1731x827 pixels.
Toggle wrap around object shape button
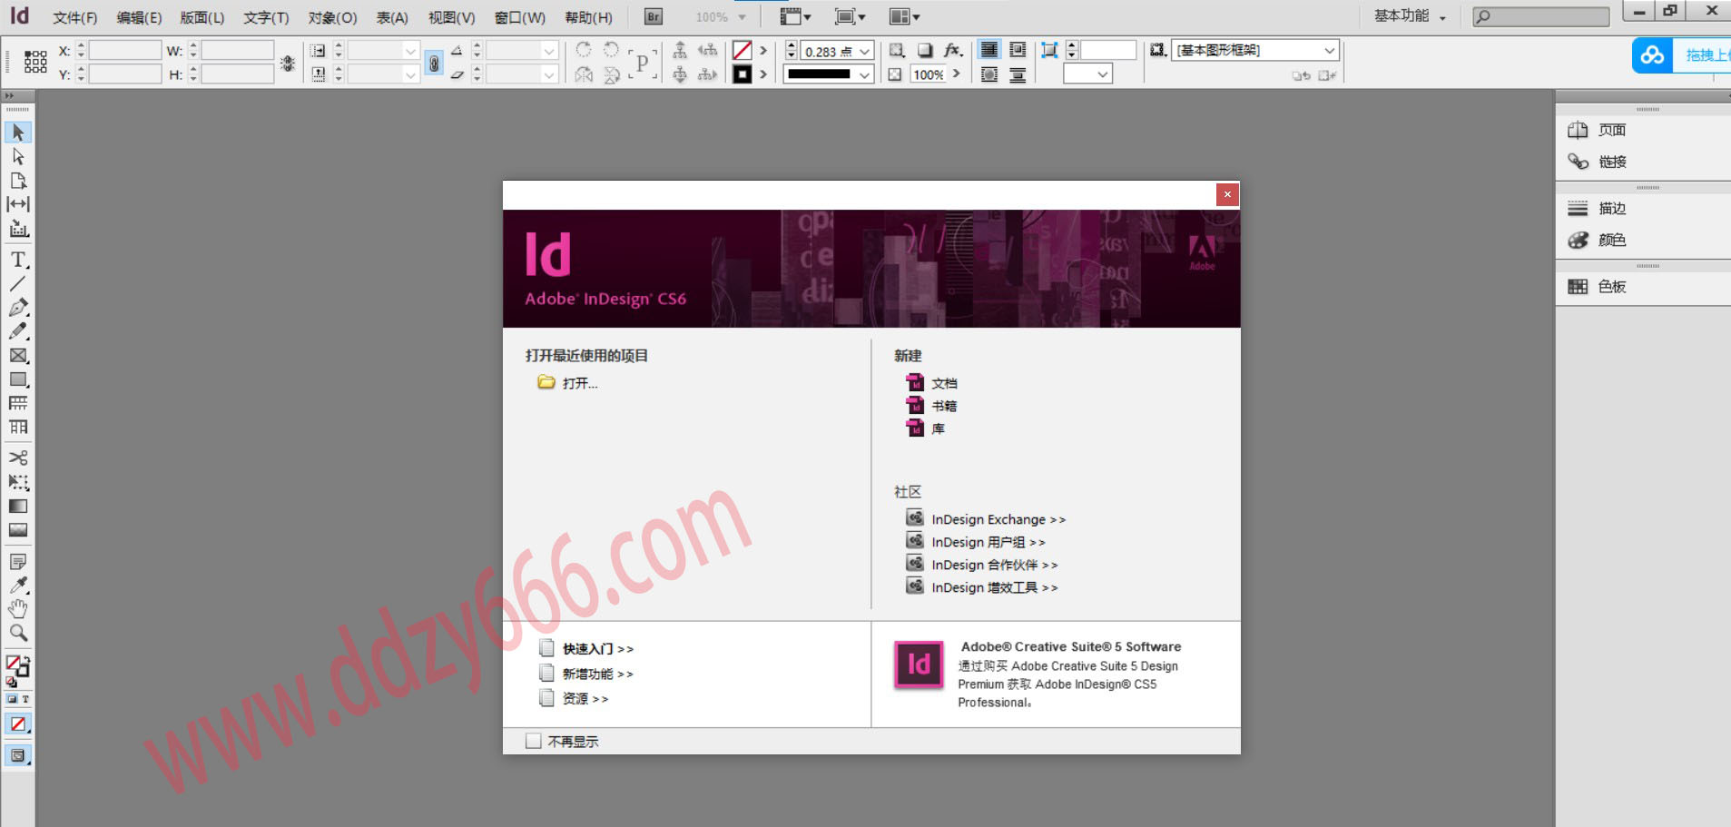point(989,74)
